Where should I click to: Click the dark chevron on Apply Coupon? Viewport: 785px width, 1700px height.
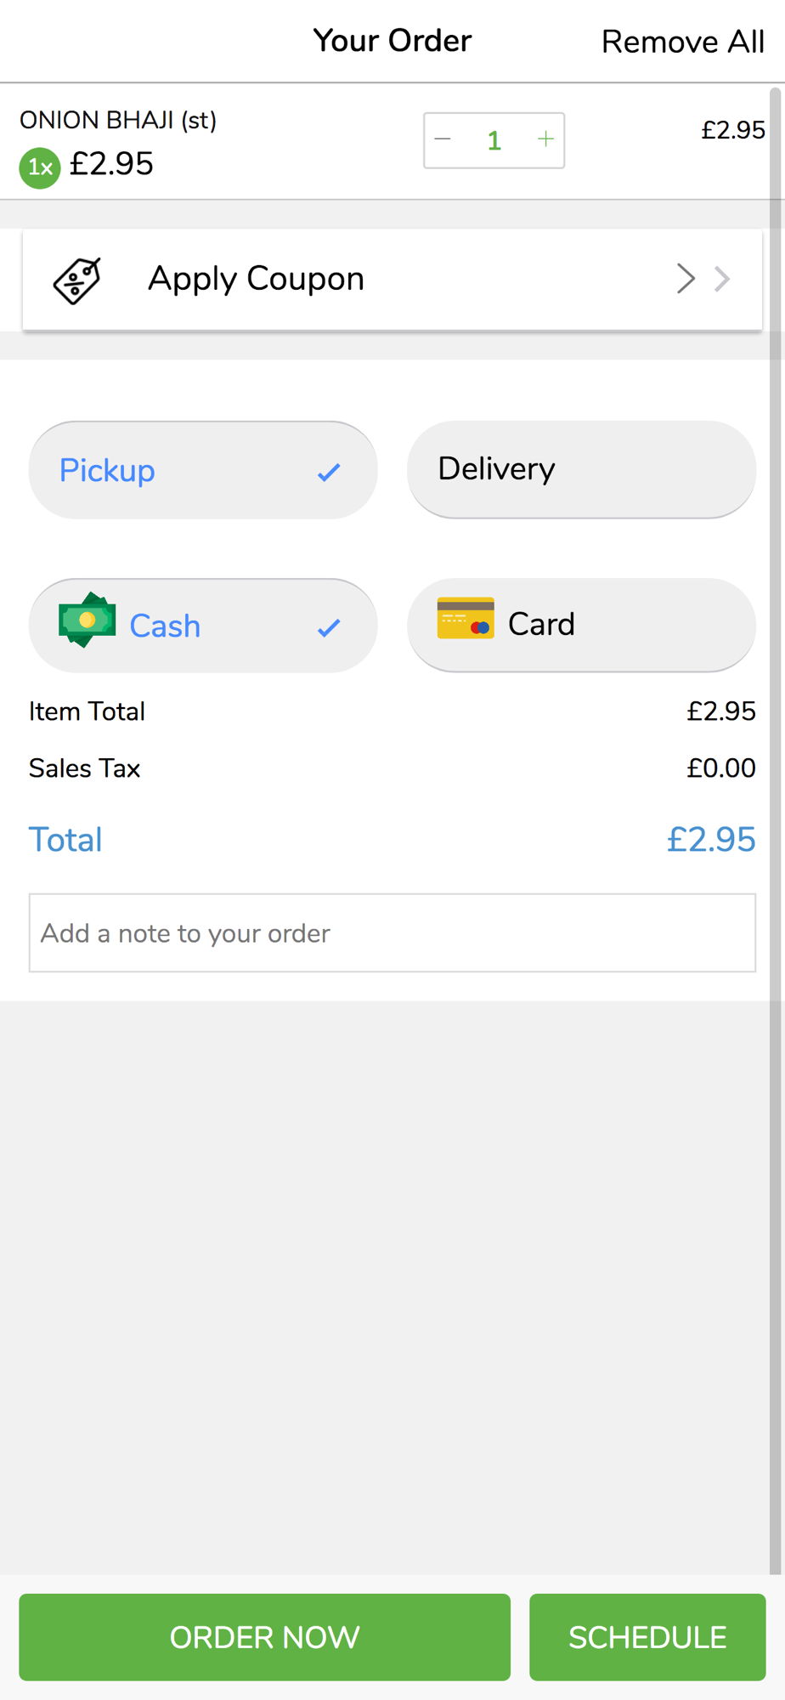coord(686,279)
